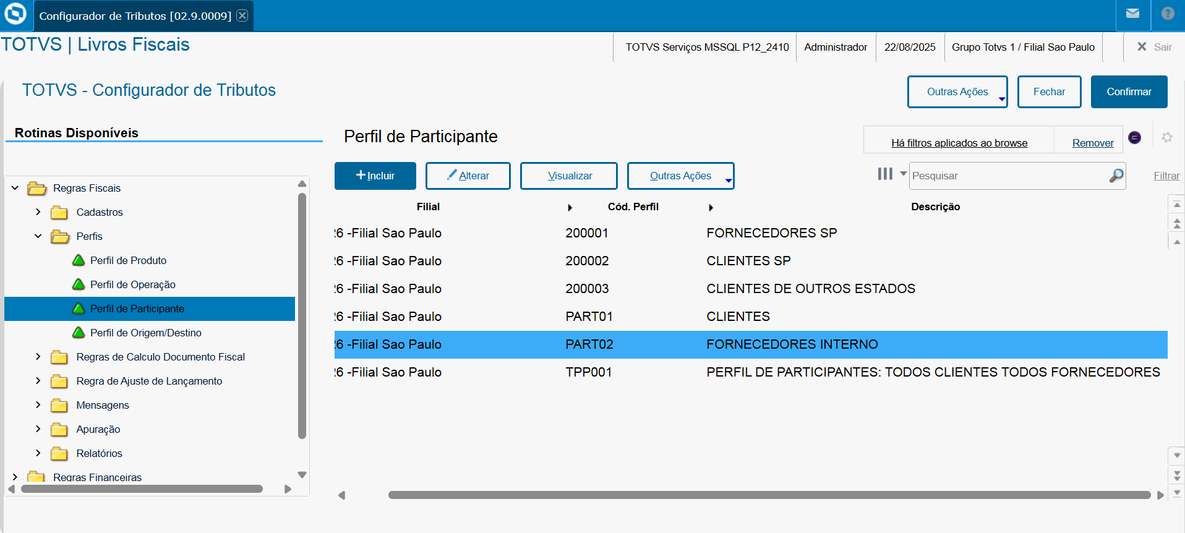1185x533 pixels.
Task: Collapse the Perfis tree node
Action: pos(38,236)
